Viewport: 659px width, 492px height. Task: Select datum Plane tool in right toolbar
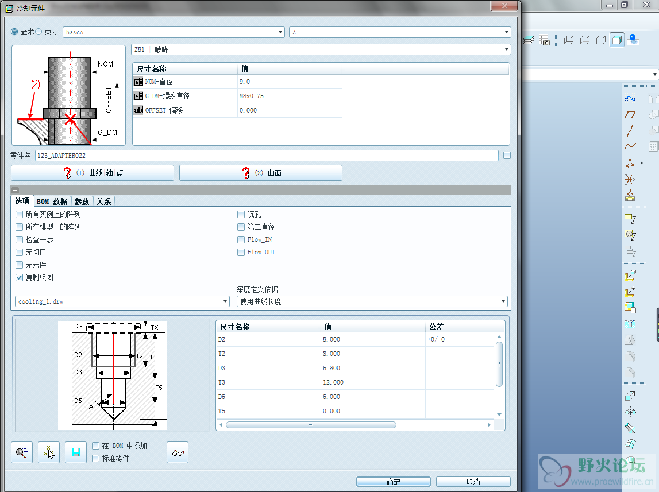coord(630,115)
